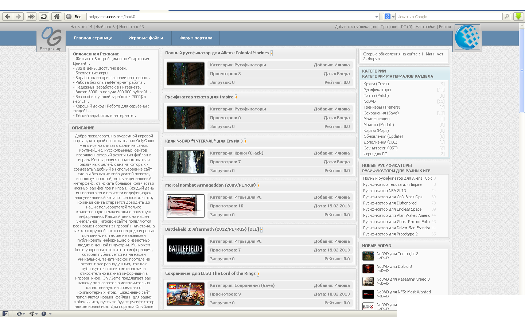The height and width of the screenshot is (328, 525).
Task: Open the Battlefield 3 Aftermath thumbnail
Action: click(186, 250)
